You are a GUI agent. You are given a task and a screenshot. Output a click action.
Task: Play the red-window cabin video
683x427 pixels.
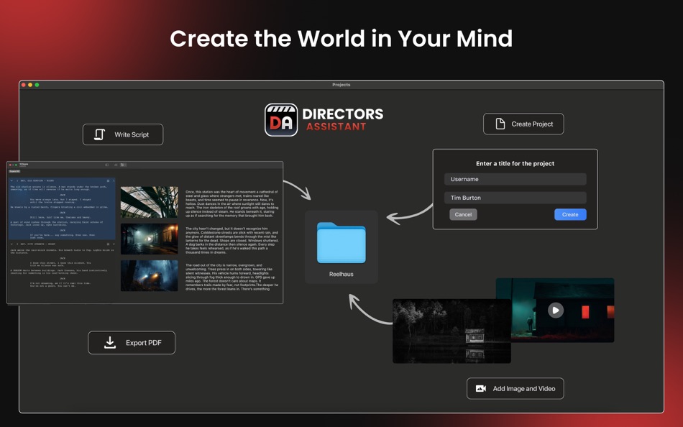555,311
